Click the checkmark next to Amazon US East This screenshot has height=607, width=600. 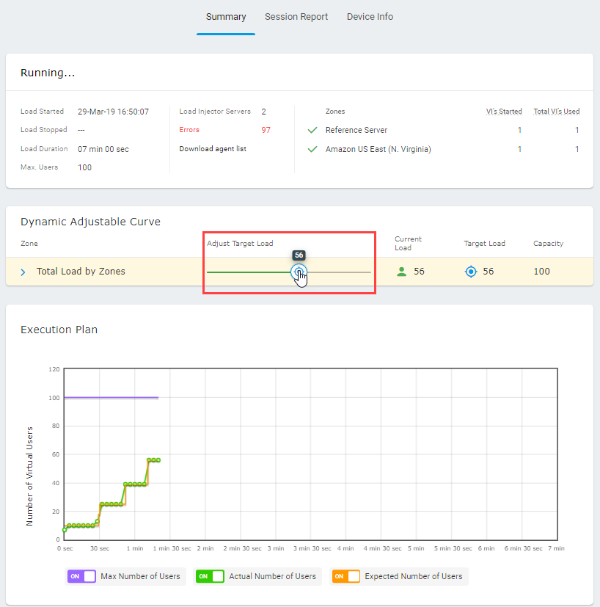pos(312,149)
